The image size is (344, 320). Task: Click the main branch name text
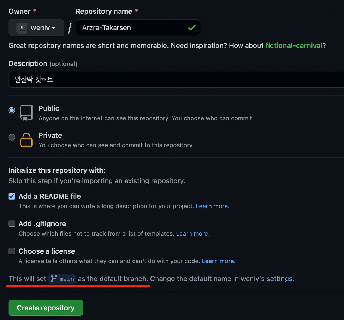(67, 279)
